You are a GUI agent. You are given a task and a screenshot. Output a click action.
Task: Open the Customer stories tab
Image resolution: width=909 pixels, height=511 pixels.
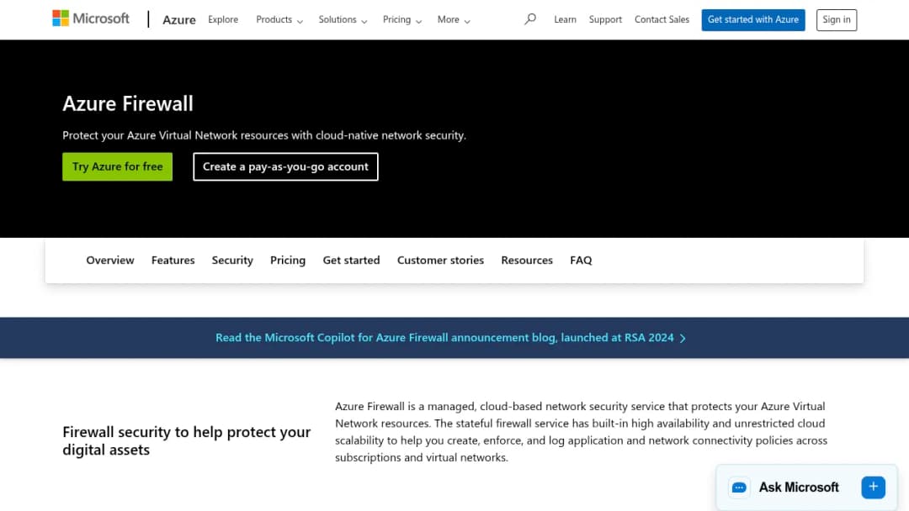(440, 261)
